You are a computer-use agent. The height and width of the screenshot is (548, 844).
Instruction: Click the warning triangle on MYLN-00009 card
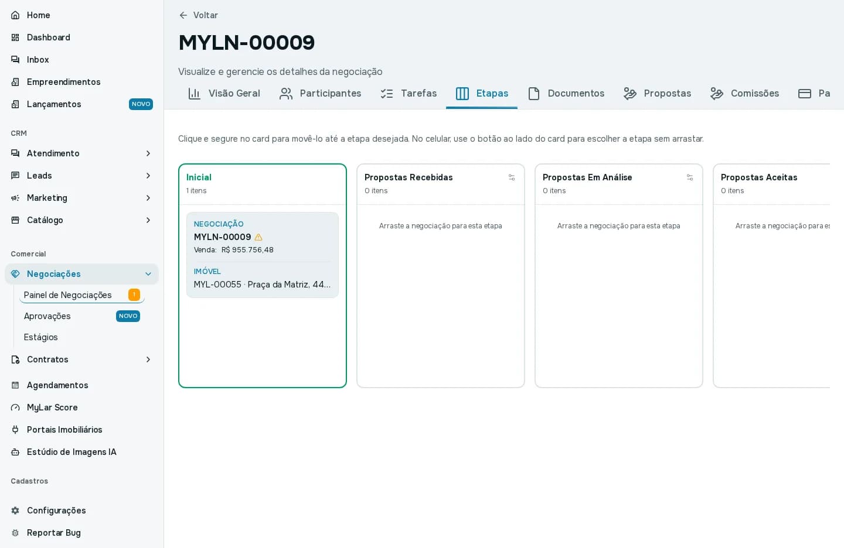coord(258,237)
